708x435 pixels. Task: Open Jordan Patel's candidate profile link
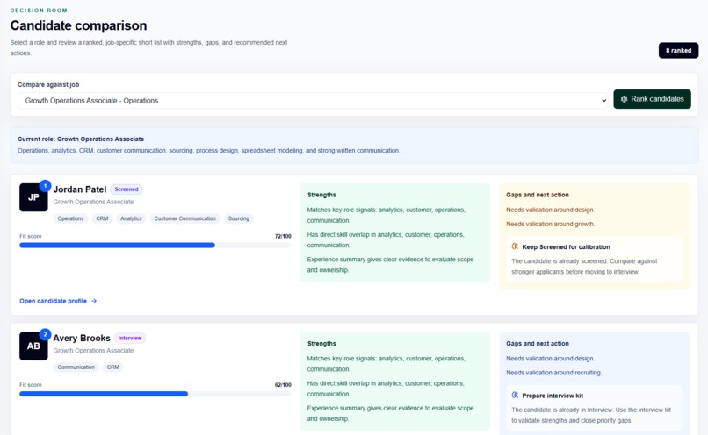58,301
